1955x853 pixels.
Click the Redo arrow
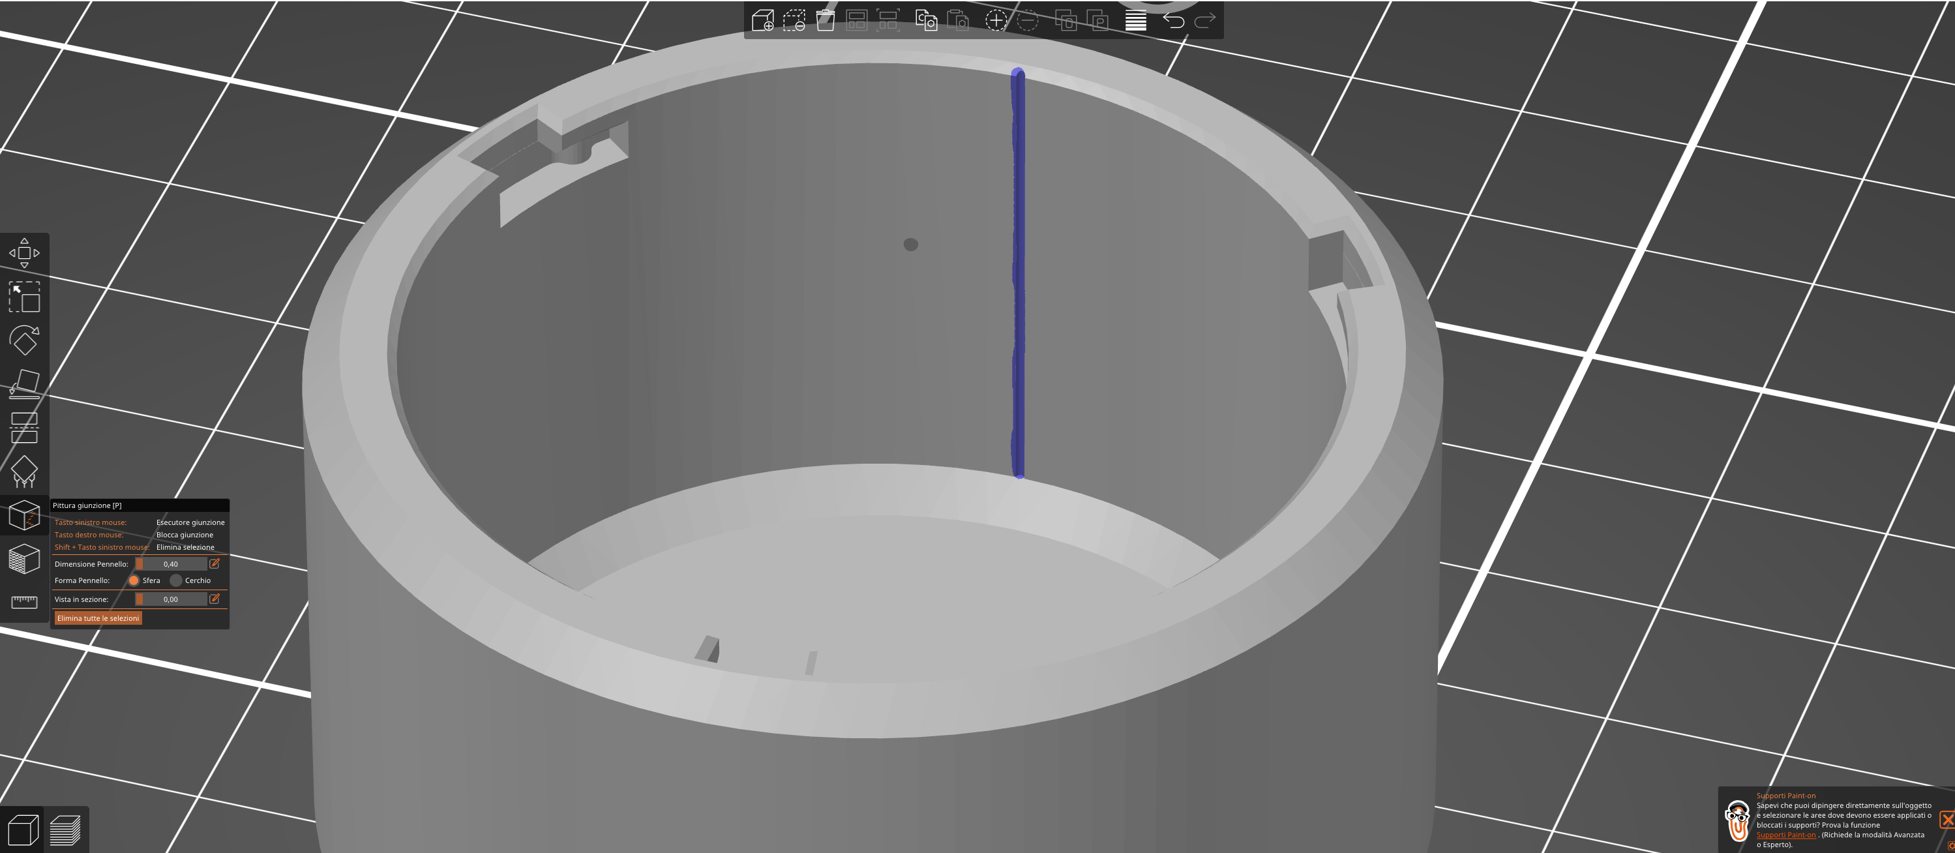click(x=1204, y=20)
